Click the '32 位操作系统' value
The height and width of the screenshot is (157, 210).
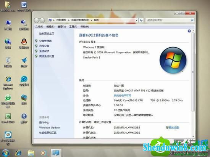click(122, 110)
